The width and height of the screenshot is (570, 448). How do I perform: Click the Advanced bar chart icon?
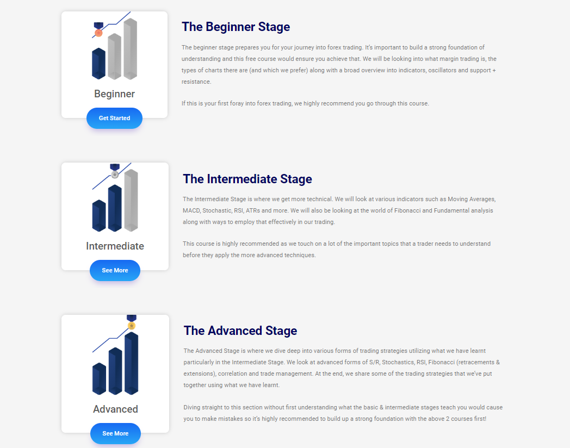click(115, 355)
